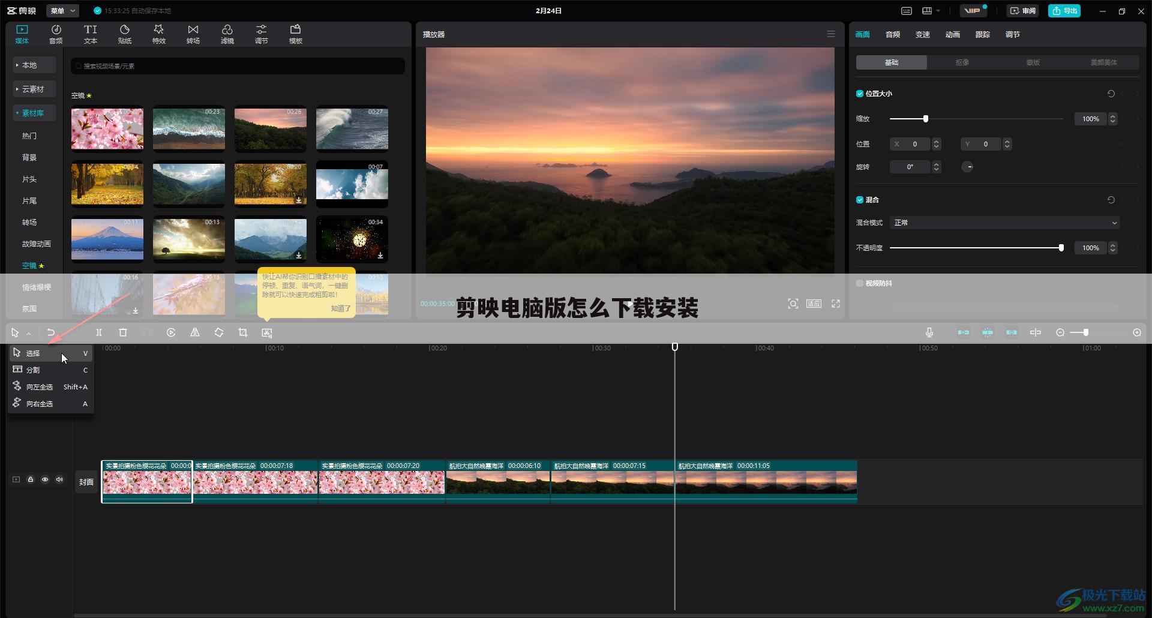The height and width of the screenshot is (618, 1152).
Task: Click the timeline zoom slider handle
Action: point(1086,332)
